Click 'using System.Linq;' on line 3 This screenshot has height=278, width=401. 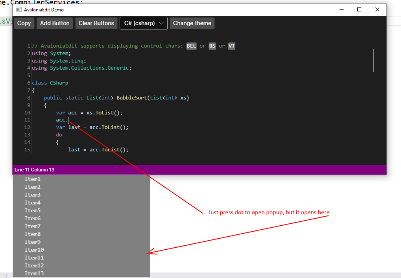pyautogui.click(x=59, y=61)
